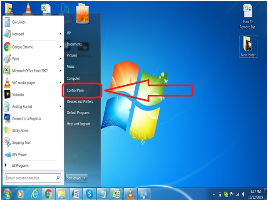This screenshot has width=268, height=201.
Task: Expand Notepad's recent files arrow
Action: tap(60, 34)
